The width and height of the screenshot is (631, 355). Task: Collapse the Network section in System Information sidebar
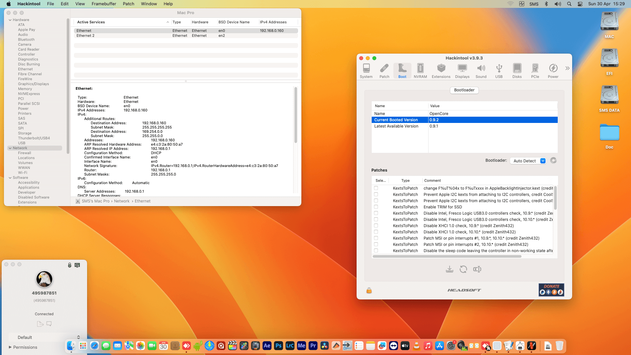click(10, 148)
